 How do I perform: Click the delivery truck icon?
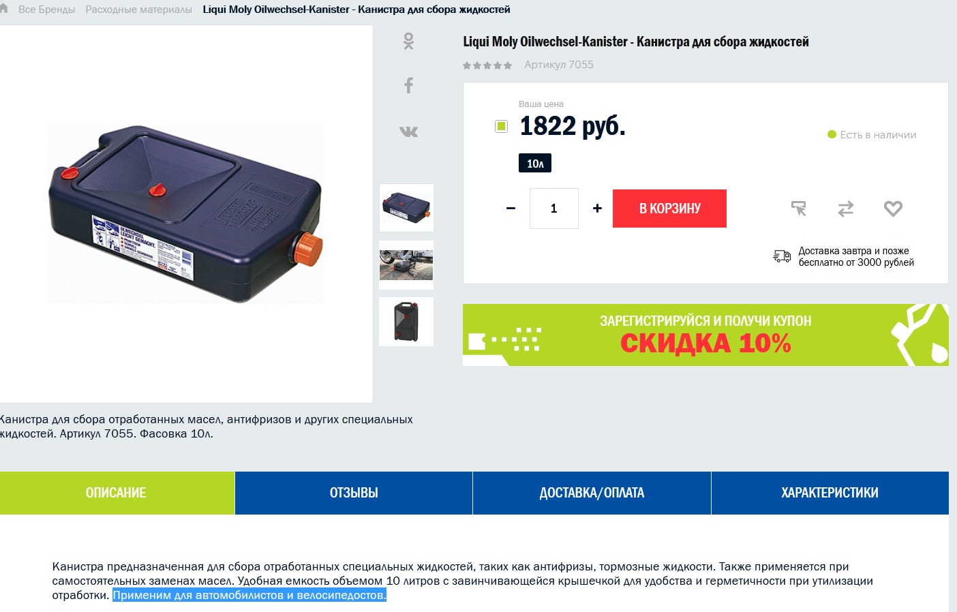[x=782, y=256]
